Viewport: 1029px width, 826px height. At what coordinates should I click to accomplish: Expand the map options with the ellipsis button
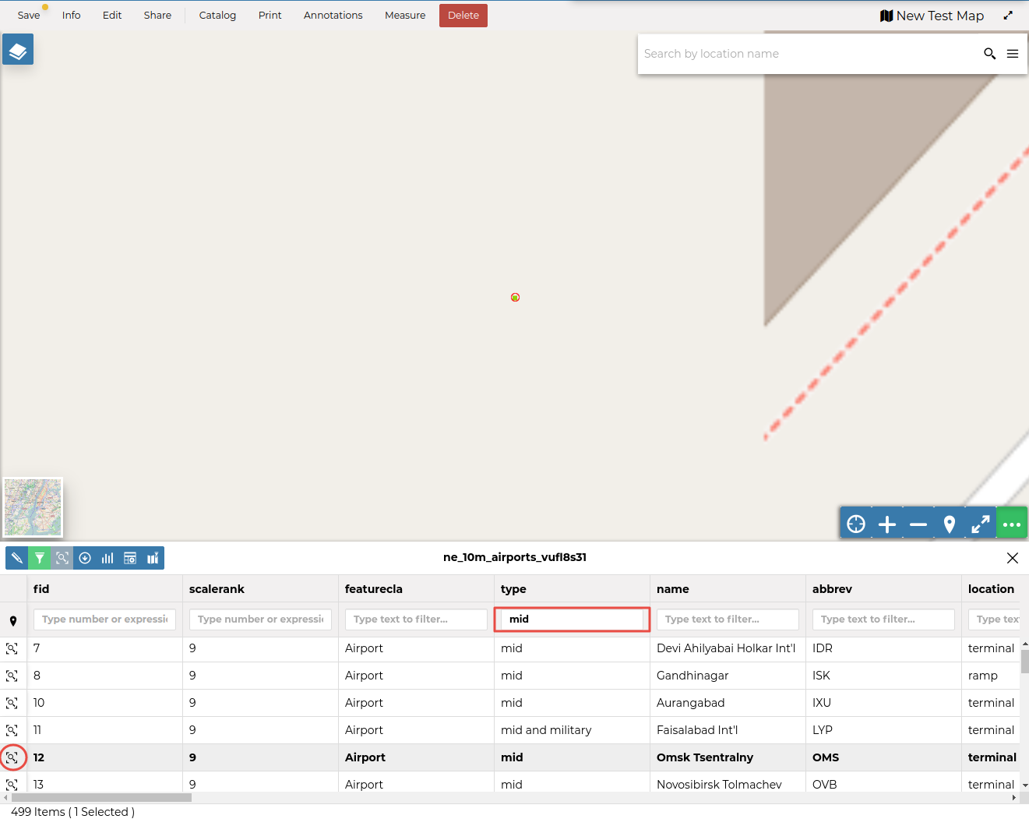[x=1012, y=523]
